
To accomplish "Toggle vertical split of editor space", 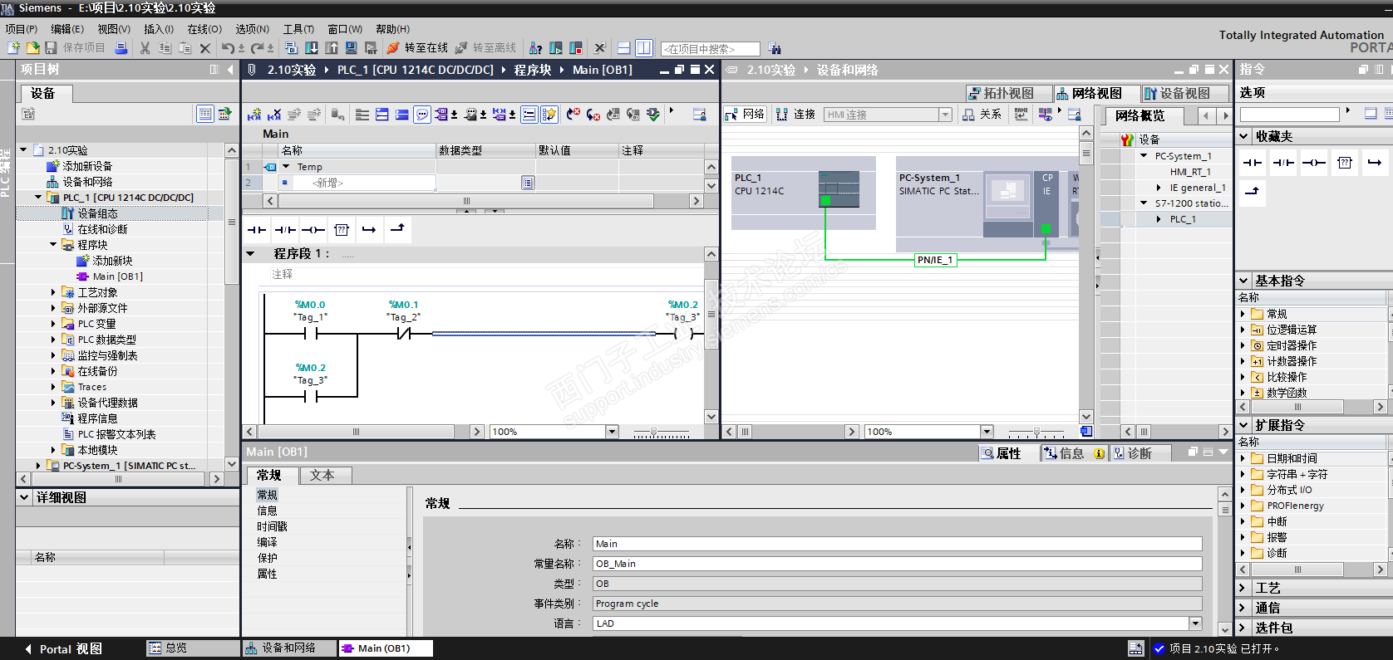I will tap(644, 48).
